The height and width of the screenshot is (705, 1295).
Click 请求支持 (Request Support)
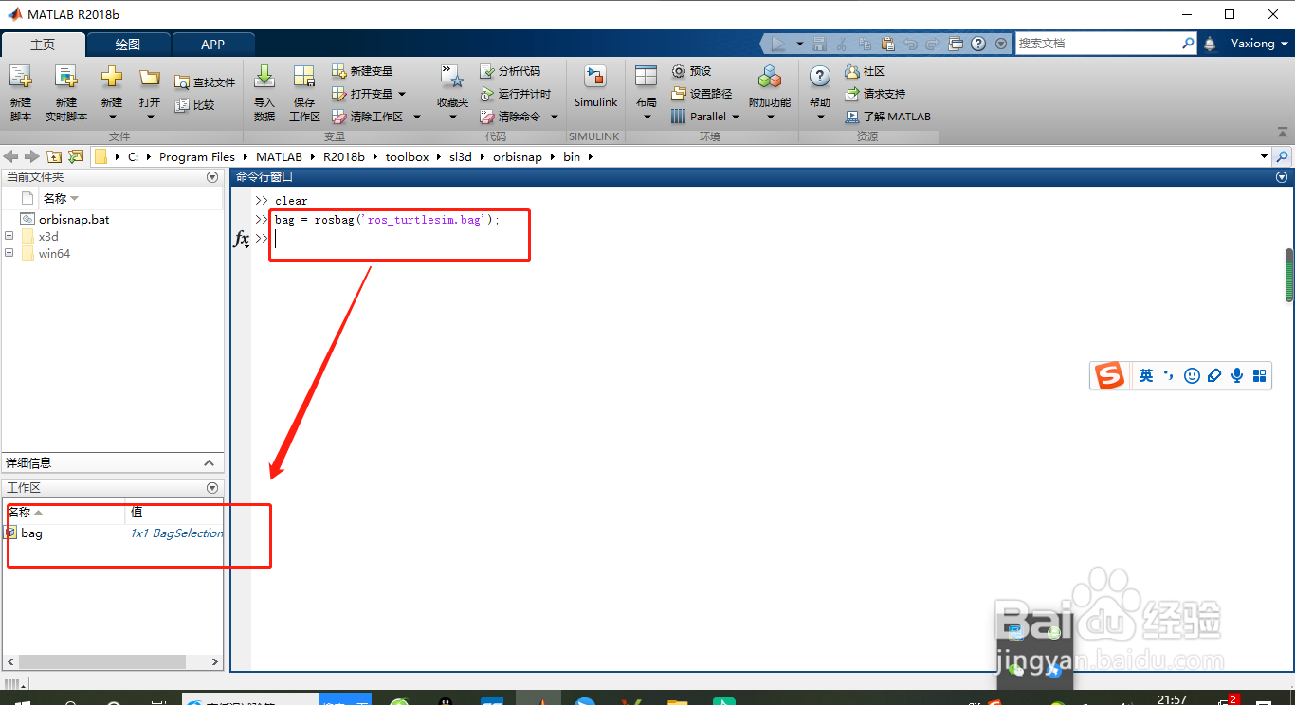pos(874,94)
